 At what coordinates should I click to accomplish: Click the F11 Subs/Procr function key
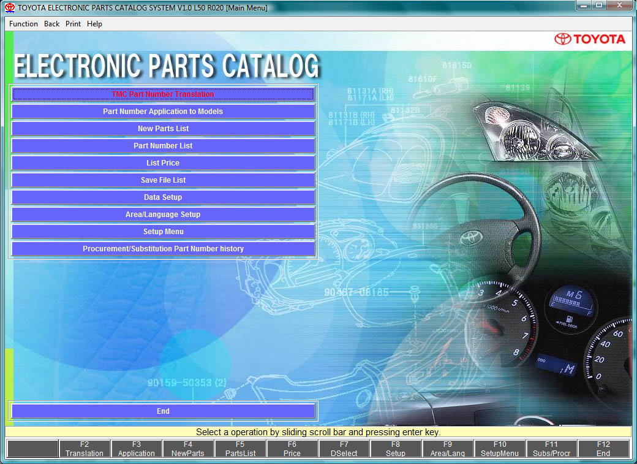(552, 449)
